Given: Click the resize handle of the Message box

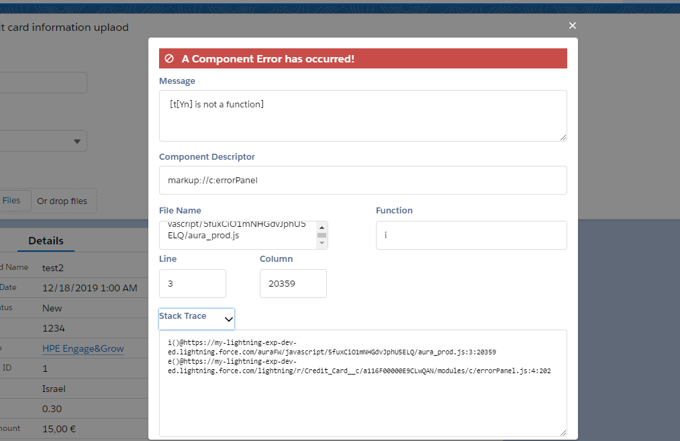Looking at the screenshot, I should pos(563,137).
